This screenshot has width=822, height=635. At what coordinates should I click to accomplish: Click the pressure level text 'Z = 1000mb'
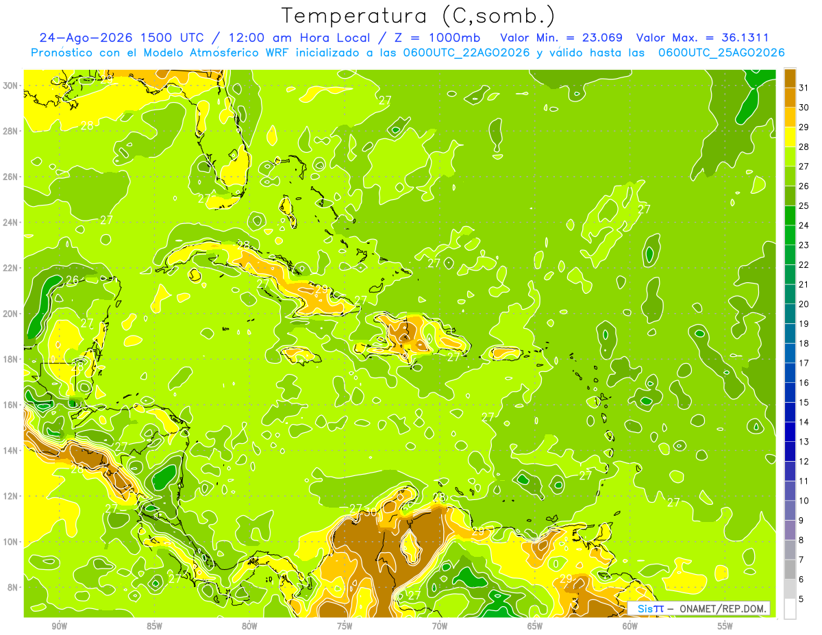pos(438,38)
